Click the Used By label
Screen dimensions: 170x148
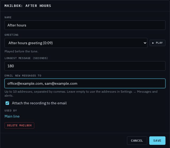pyautogui.click(x=11, y=110)
